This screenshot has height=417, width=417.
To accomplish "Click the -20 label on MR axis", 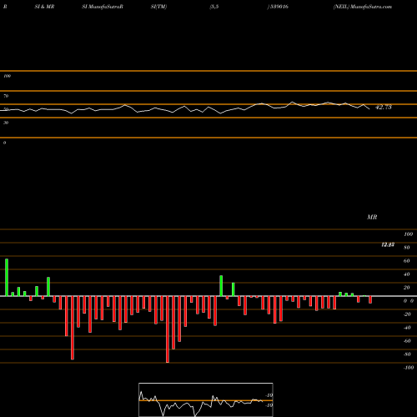I will (407, 314).
